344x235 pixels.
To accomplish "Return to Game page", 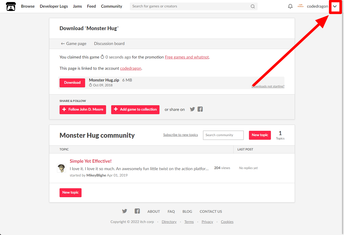I will [74, 44].
